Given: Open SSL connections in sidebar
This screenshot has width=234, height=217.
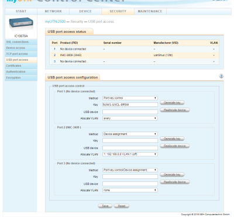Looking at the screenshot, I should pos(21,42).
